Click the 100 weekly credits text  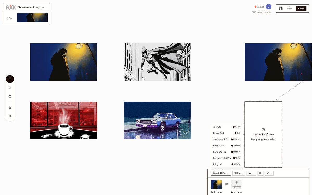pyautogui.click(x=261, y=12)
